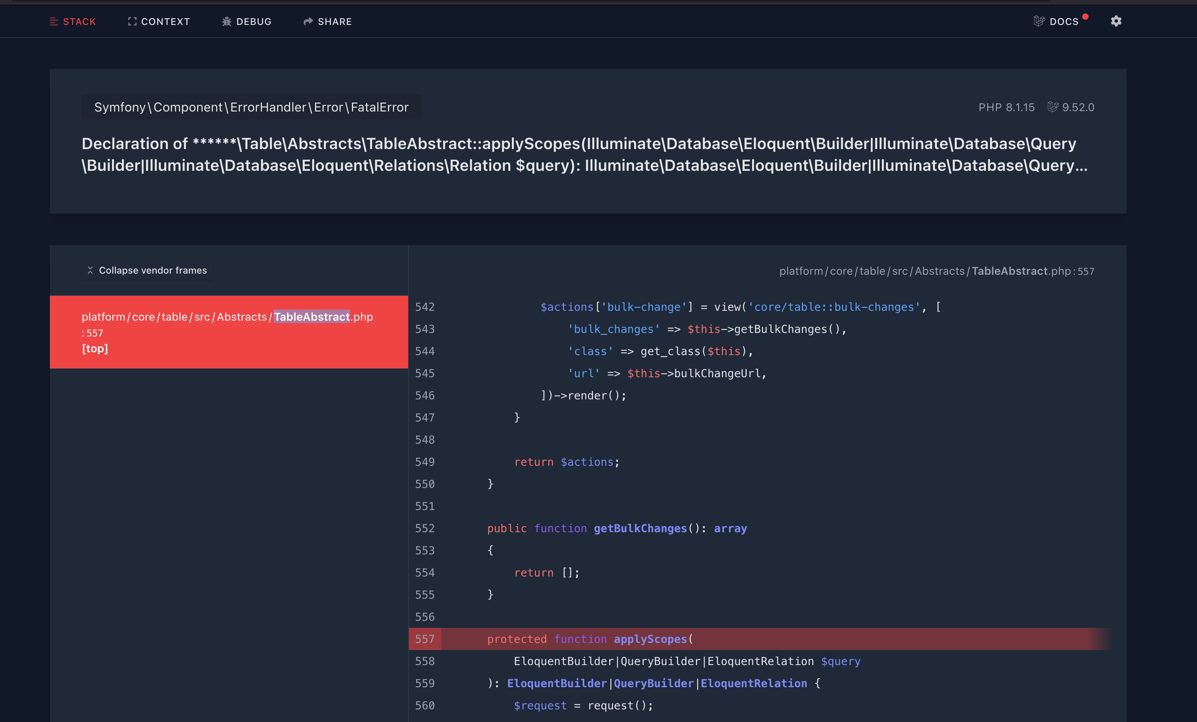Click the truncated Declaration error message
Viewport: 1197px width, 722px height.
[583, 154]
